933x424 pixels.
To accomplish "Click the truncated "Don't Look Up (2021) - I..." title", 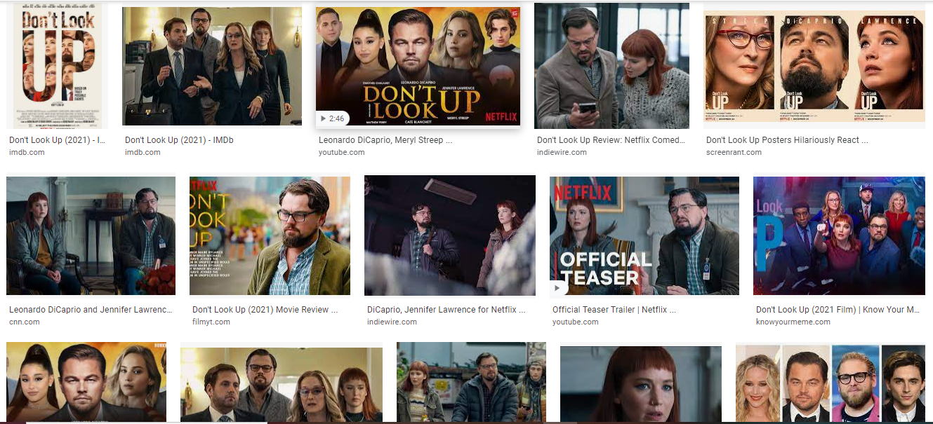I will click(x=57, y=140).
